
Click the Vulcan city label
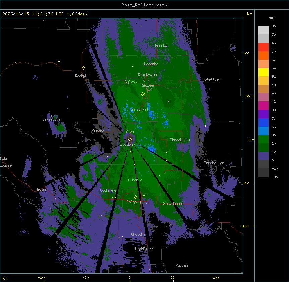(x=182, y=265)
